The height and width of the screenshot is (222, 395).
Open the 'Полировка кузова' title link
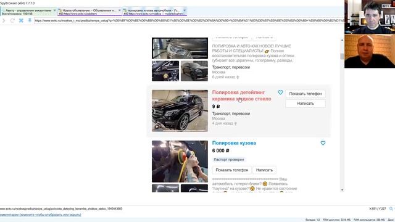[234, 143]
